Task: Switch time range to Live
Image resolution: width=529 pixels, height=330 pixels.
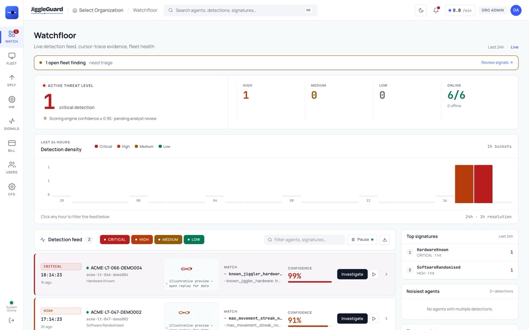Action: coord(514,47)
